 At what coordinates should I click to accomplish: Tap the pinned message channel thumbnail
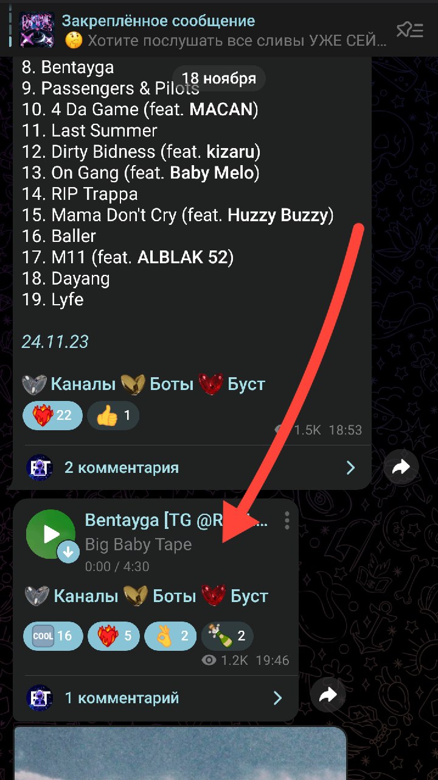[x=36, y=30]
